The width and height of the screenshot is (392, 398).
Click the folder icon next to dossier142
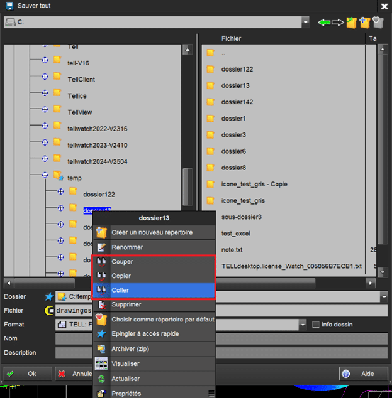211,102
